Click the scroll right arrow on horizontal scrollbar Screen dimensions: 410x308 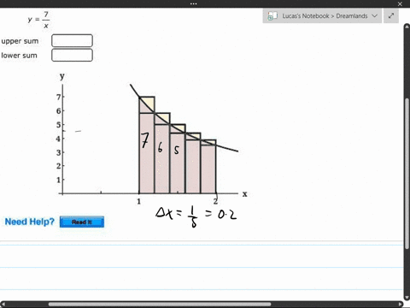401,305
